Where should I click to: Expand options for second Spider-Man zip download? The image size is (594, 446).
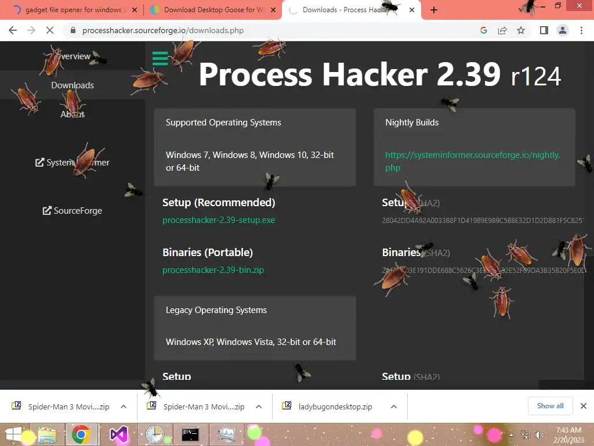259,407
